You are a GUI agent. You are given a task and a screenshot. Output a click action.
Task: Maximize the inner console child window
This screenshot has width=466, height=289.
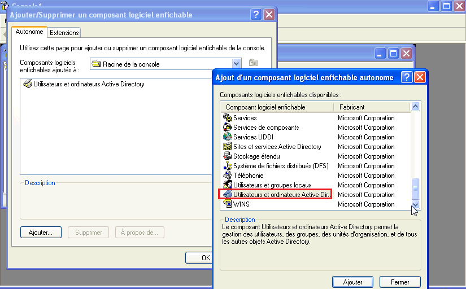(x=393, y=54)
